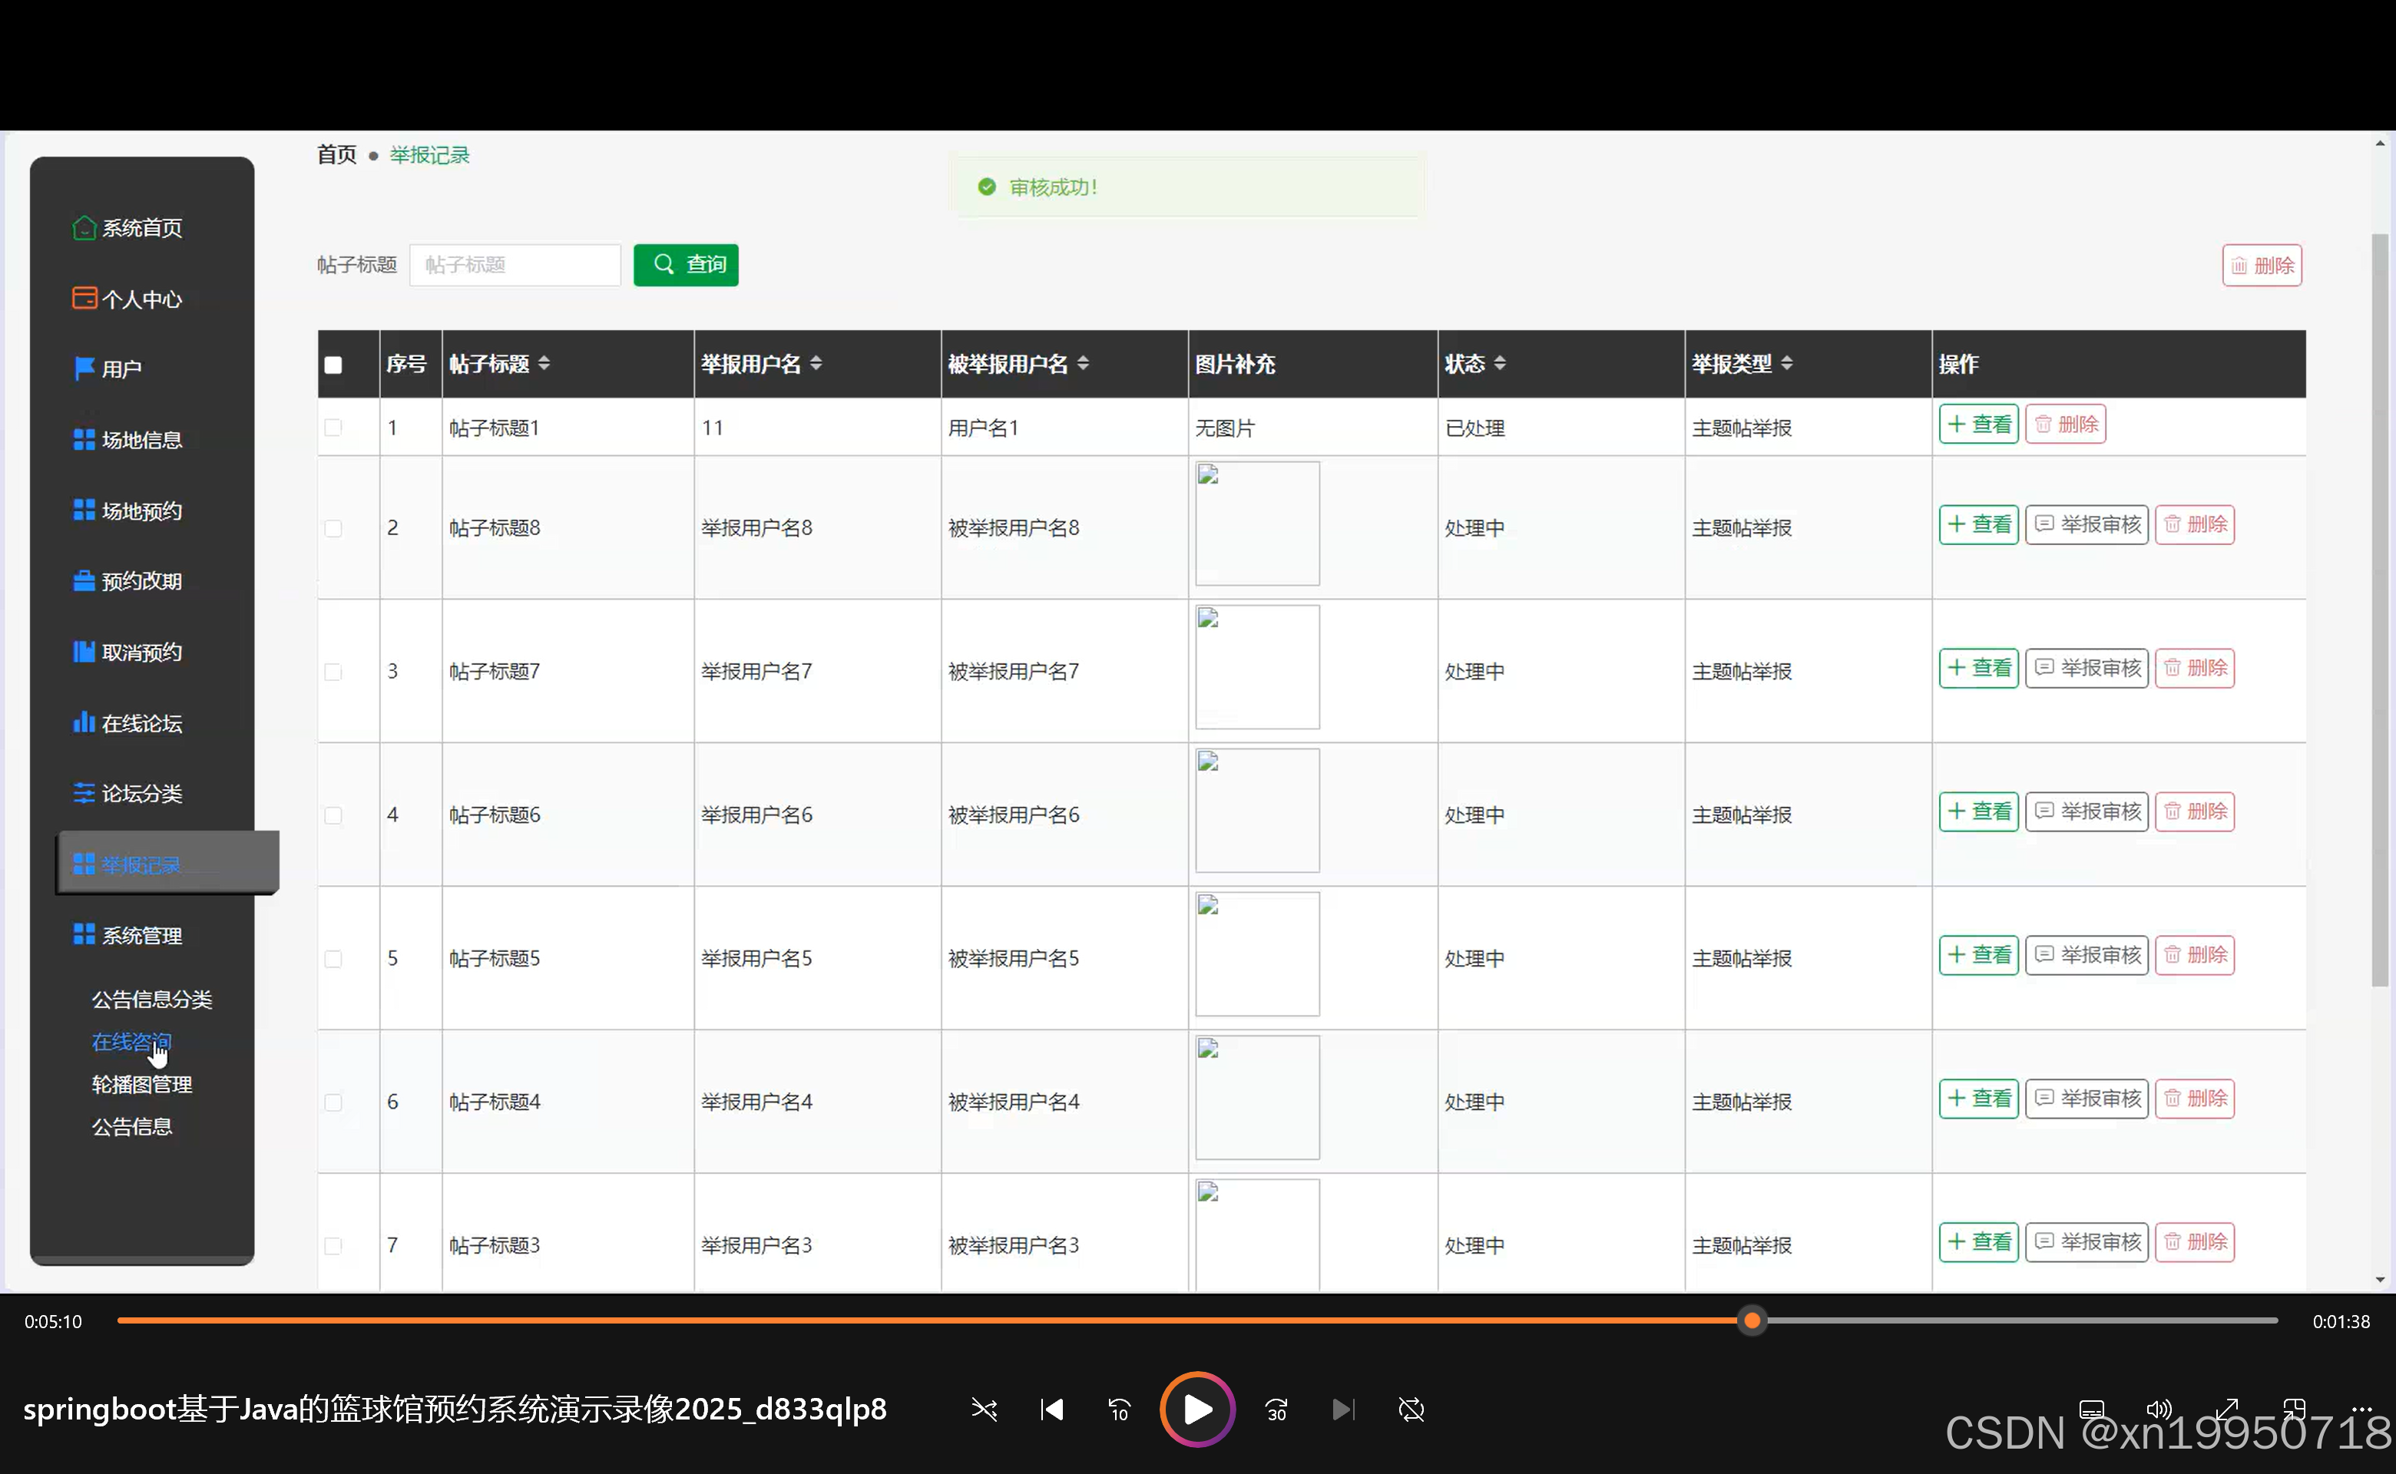Open 场地信息 in the sidebar
This screenshot has height=1474, width=2396.
pyautogui.click(x=127, y=440)
